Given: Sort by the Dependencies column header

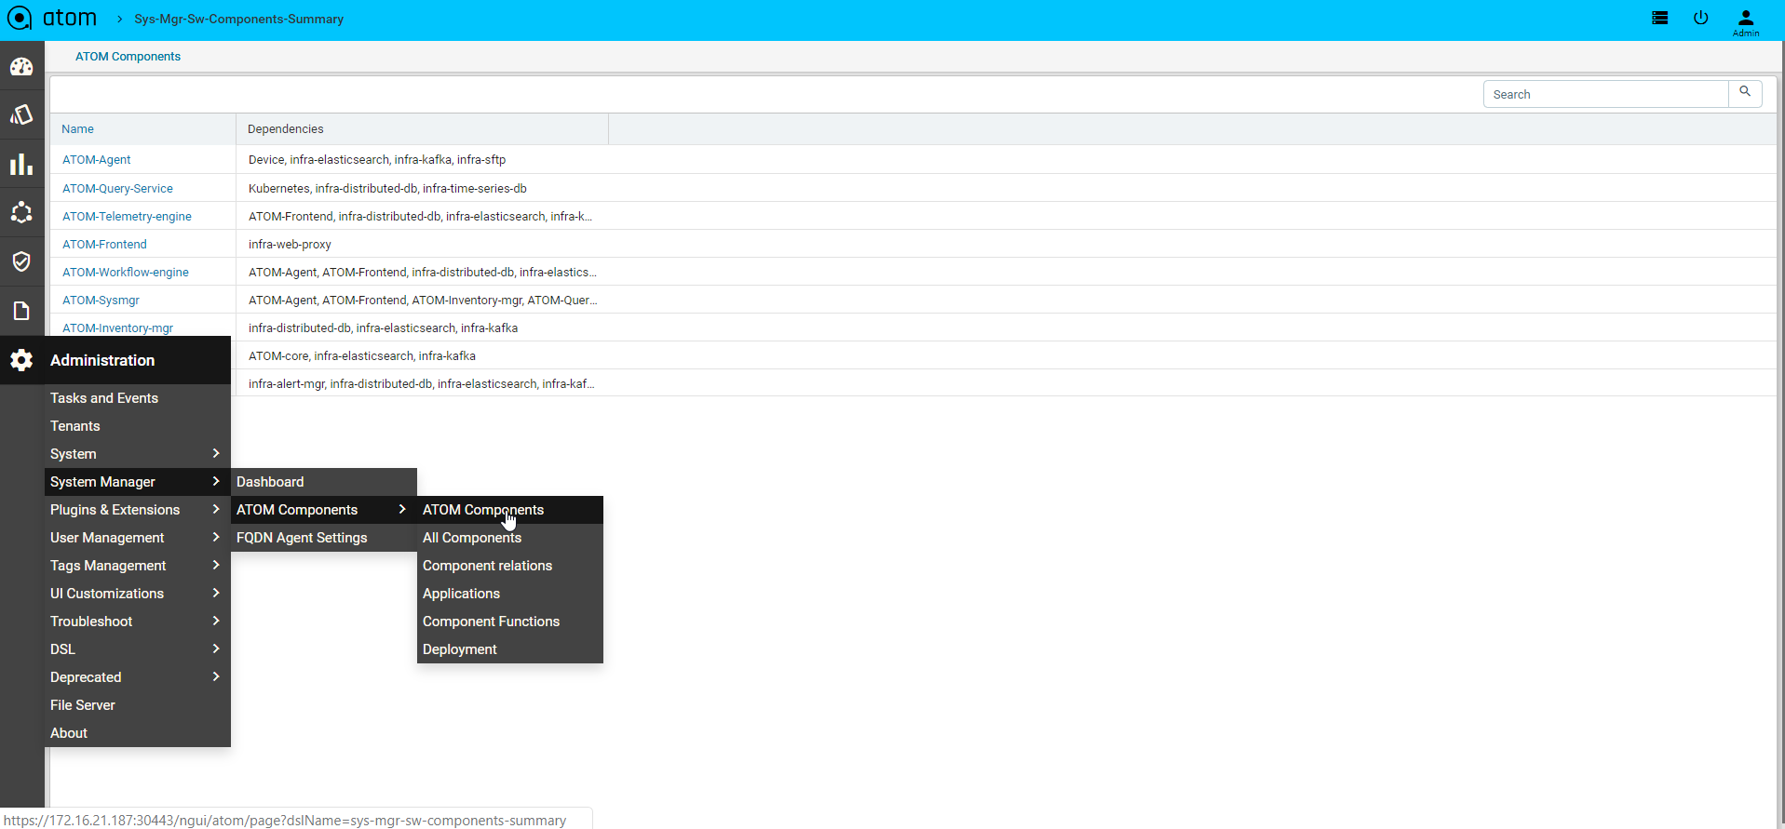Looking at the screenshot, I should [x=285, y=129].
